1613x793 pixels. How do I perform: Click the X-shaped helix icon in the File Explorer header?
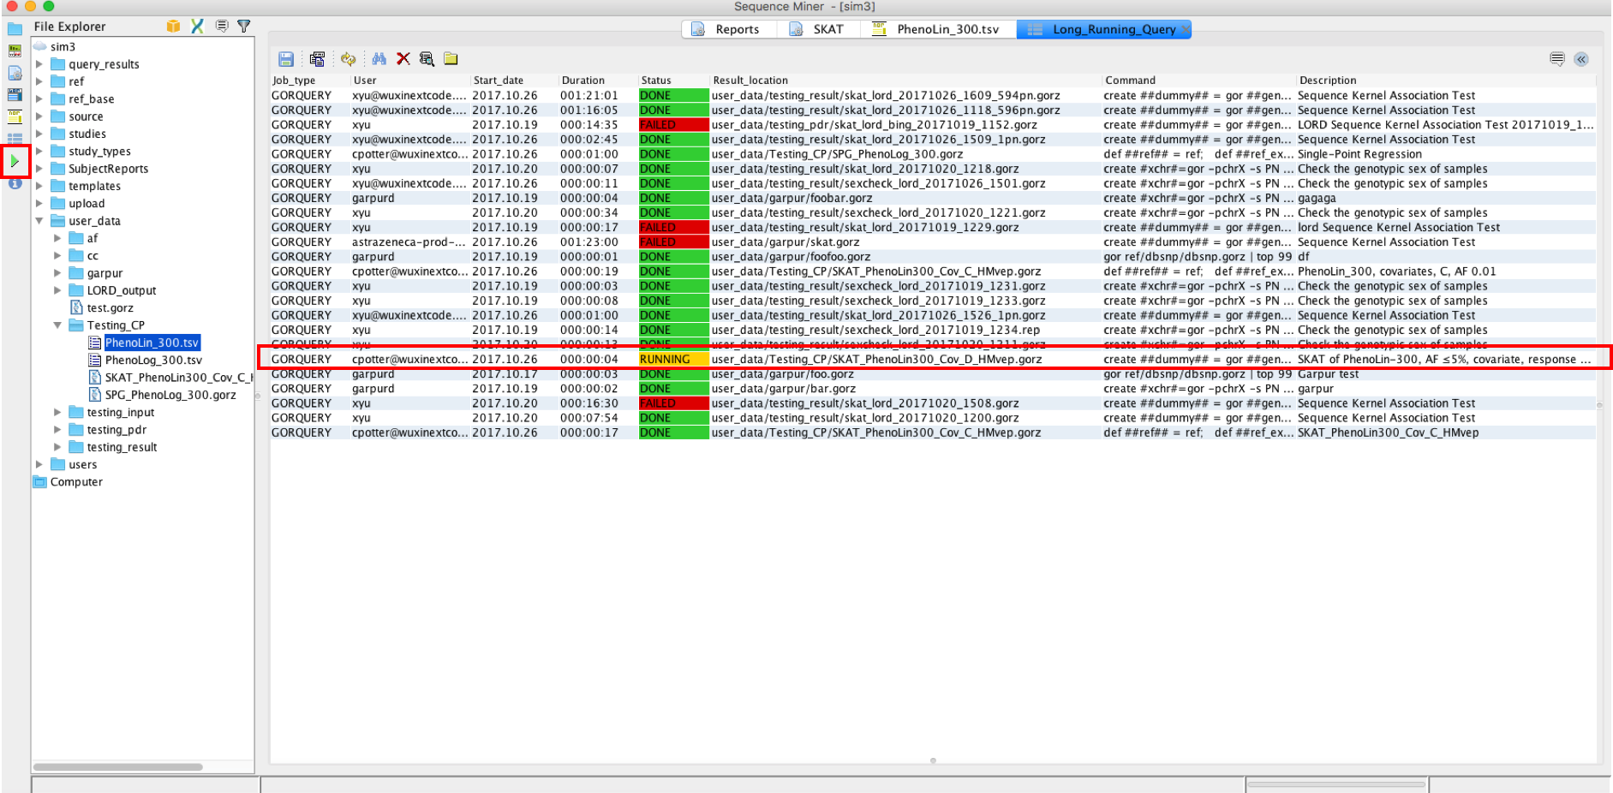[x=197, y=27]
